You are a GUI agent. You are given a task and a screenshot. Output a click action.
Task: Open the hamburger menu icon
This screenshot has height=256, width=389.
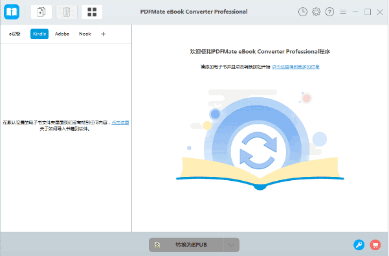pyautogui.click(x=343, y=12)
